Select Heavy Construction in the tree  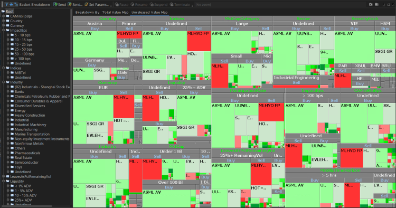pos(30,116)
